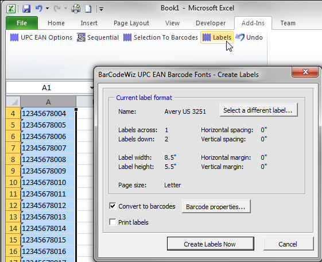Switch to the Home ribbon tab
Image resolution: width=322 pixels, height=262 pixels.
point(56,23)
